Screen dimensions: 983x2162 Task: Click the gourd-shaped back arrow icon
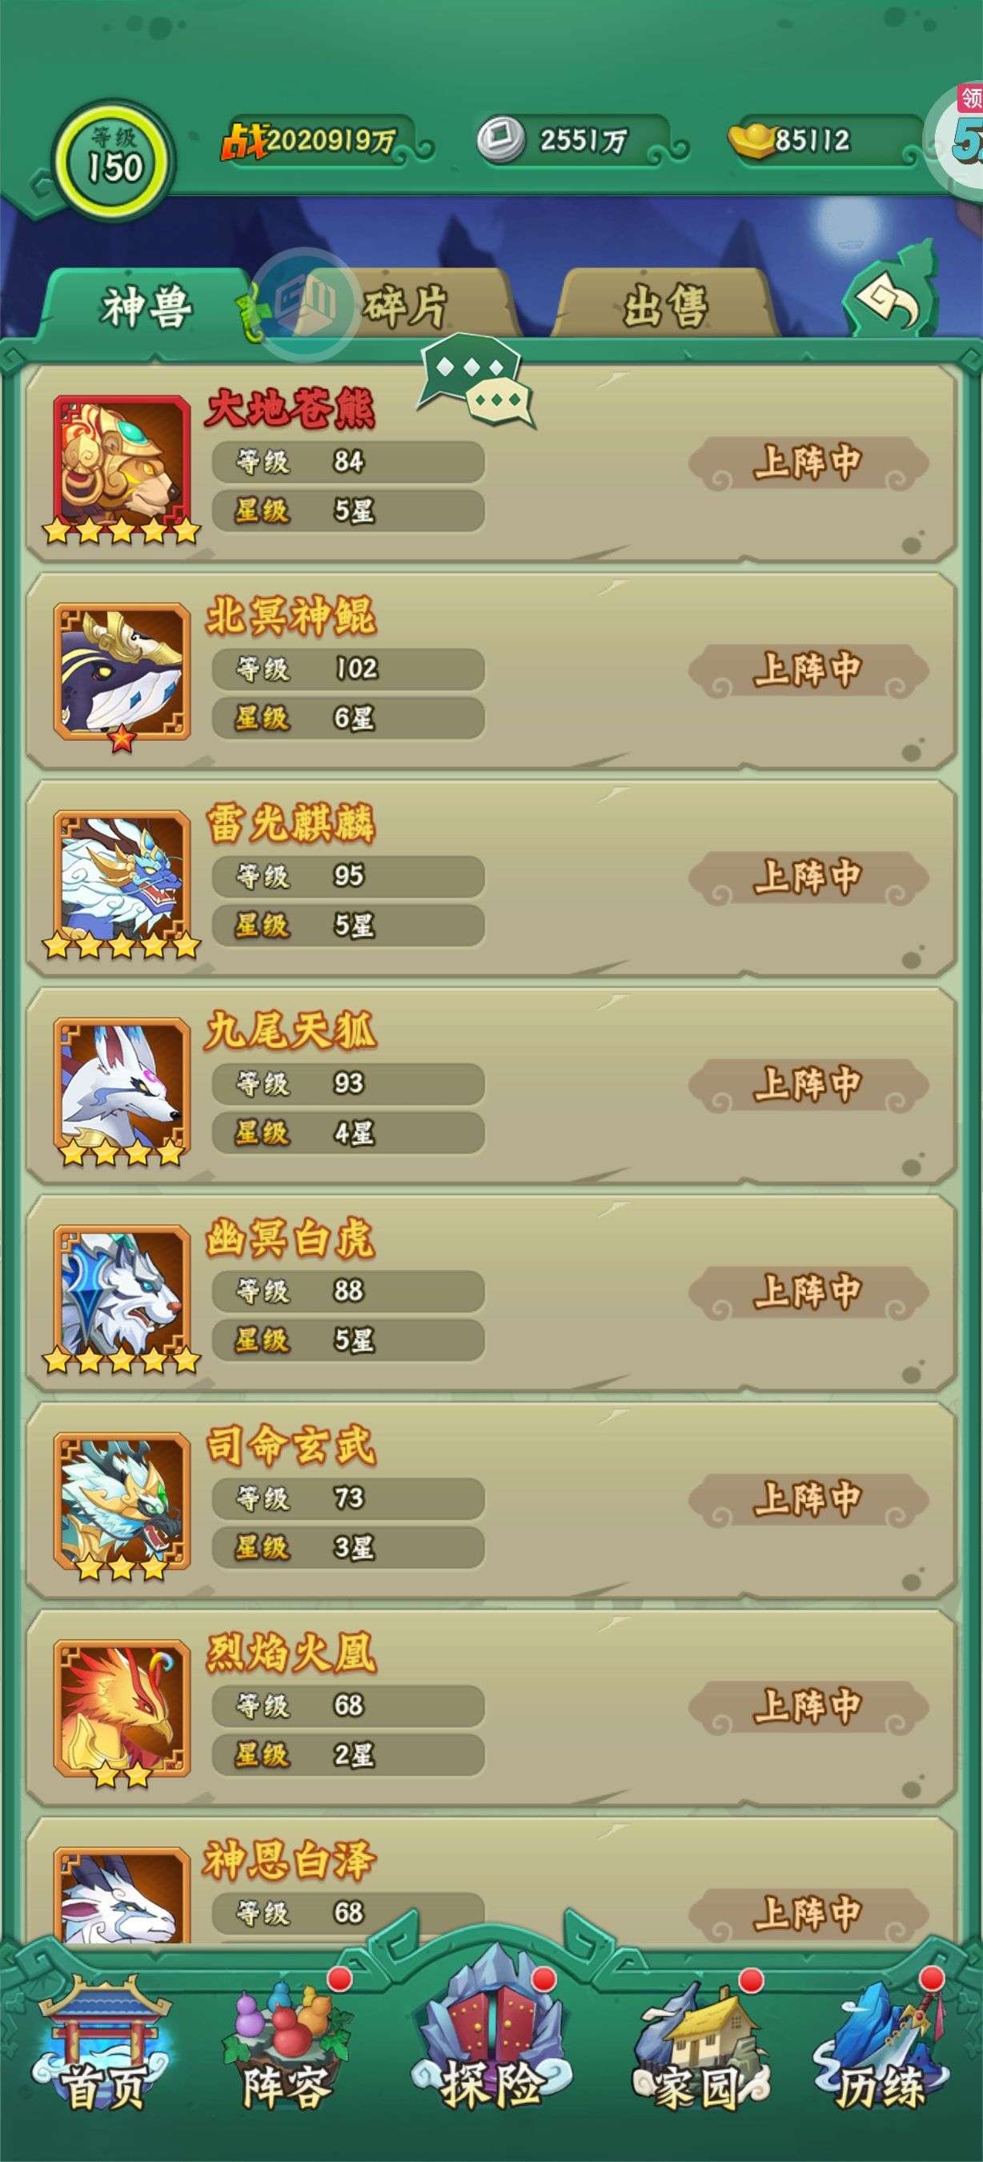(892, 291)
